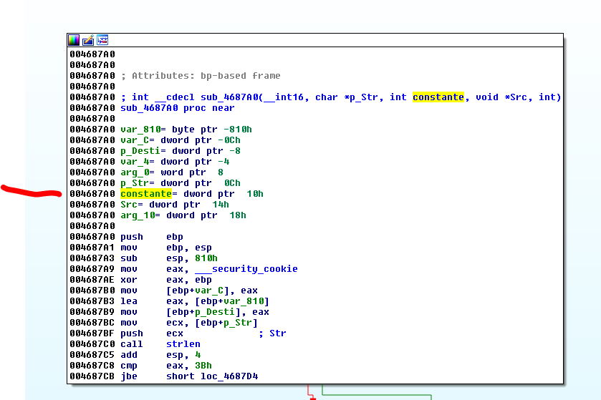Screen dimensions: 601x400
Task: Click Src in the dword ptr 14h declaration
Action: coord(128,205)
